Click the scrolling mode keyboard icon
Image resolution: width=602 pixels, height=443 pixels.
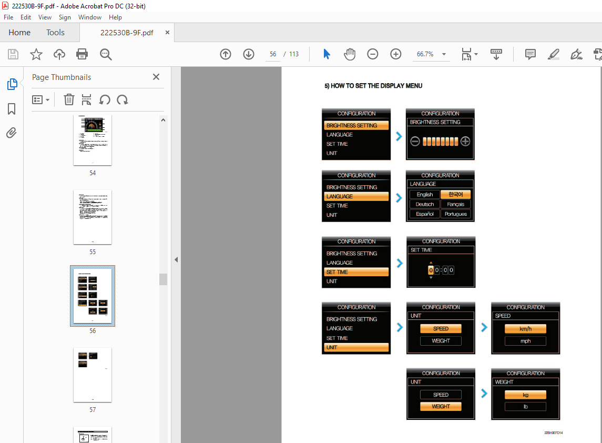[x=496, y=54]
